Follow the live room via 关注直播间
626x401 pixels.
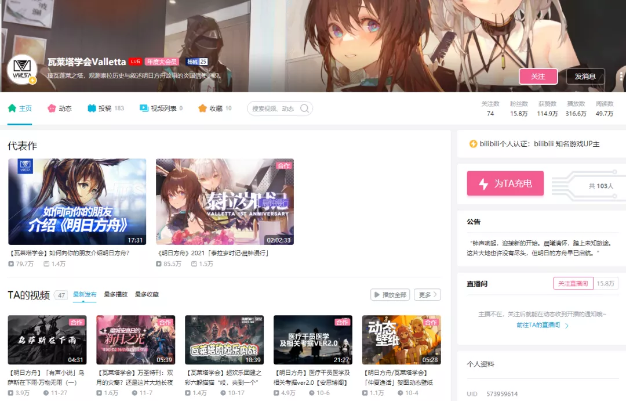coord(573,283)
